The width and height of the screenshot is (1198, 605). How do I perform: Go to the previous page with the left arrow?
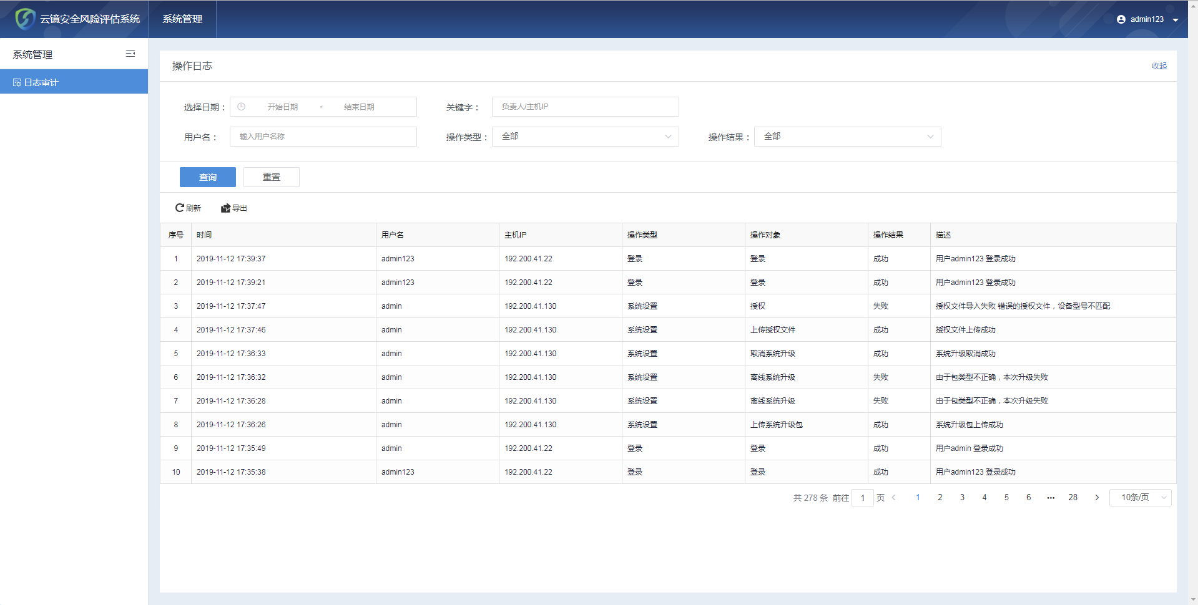[x=894, y=498]
